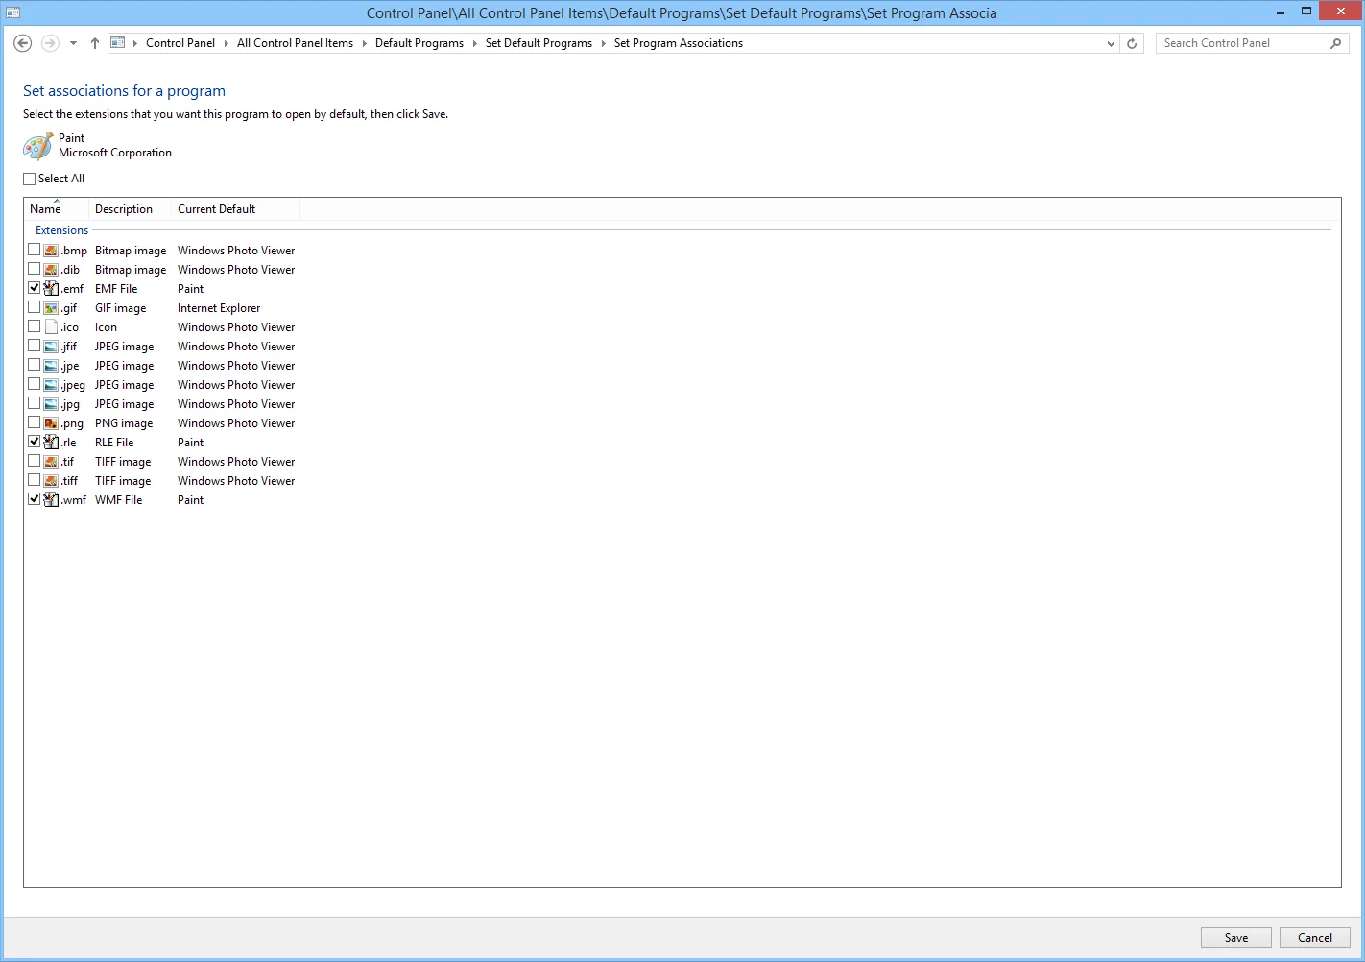Expand chevron after Set Default Programs breadcrumb
Image resolution: width=1365 pixels, height=962 pixels.
coord(604,43)
